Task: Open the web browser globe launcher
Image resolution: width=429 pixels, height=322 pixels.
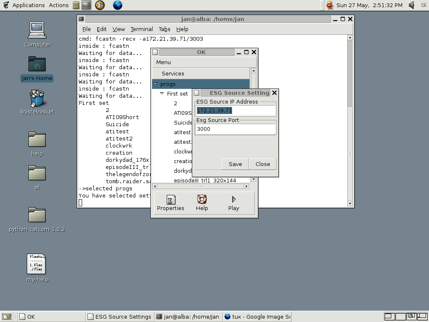Action: 118,5
